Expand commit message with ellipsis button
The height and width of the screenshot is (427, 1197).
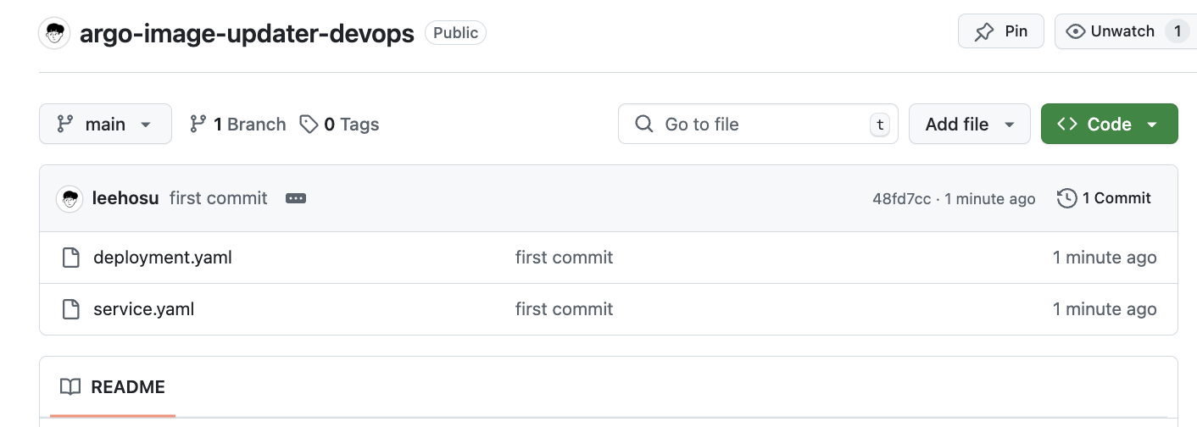(295, 199)
